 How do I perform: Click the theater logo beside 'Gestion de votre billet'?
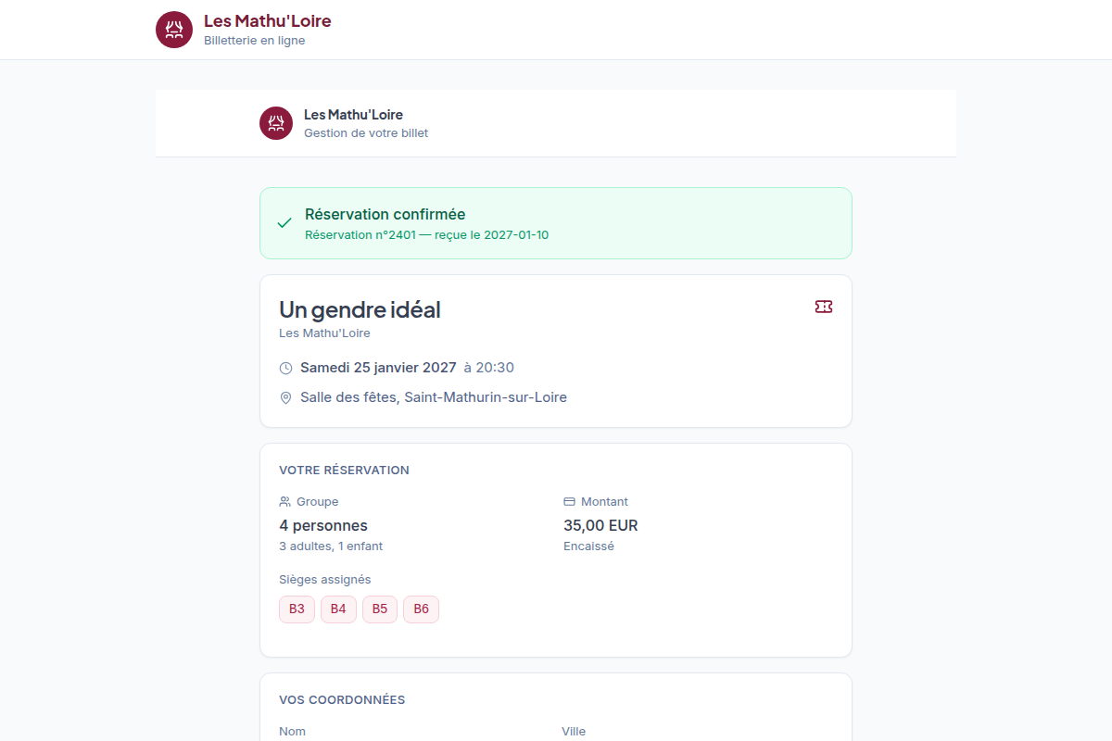[276, 123]
